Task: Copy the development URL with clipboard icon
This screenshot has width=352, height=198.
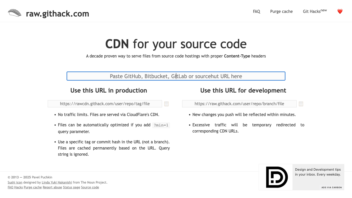Action: 301,104
